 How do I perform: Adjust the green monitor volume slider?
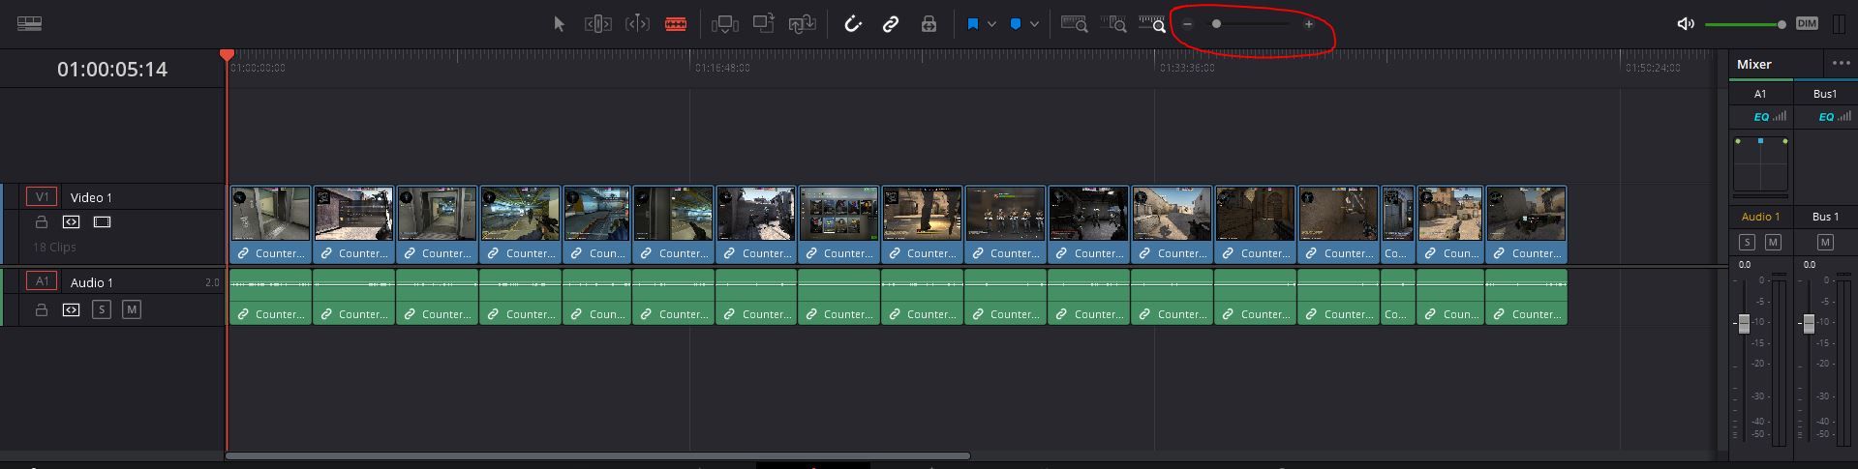[1745, 24]
